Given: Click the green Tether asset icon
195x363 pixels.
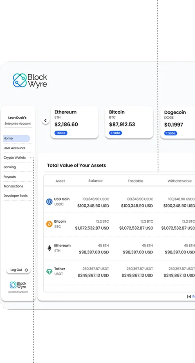Looking at the screenshot, I should coord(49,272).
